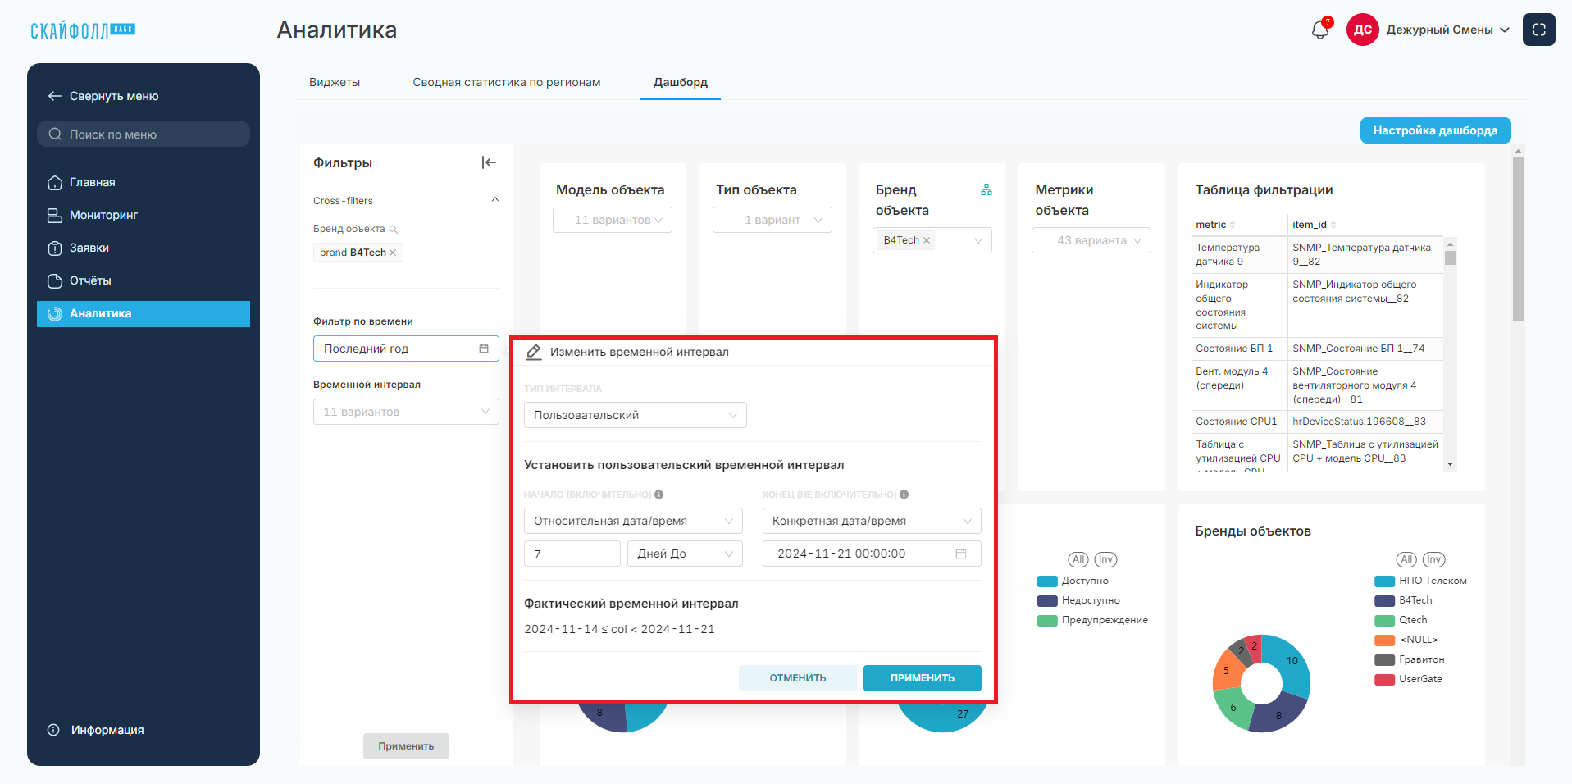This screenshot has width=1572, height=784.
Task: Click the info icon beside НАЧАЛО label
Action: (658, 495)
